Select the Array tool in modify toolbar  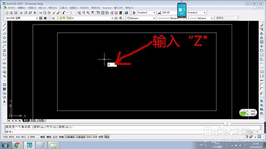pos(262,42)
